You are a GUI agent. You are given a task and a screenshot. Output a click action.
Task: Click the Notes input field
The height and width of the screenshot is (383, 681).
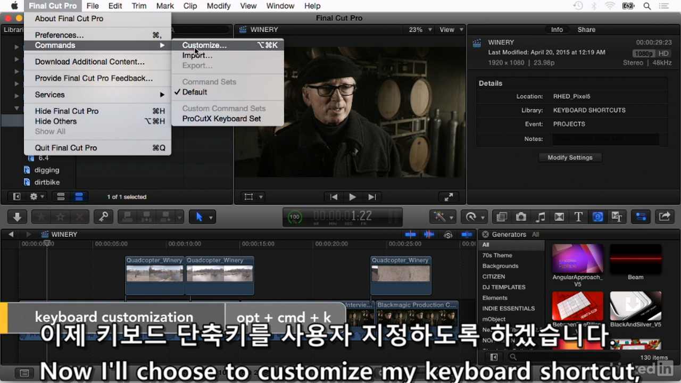coord(605,139)
